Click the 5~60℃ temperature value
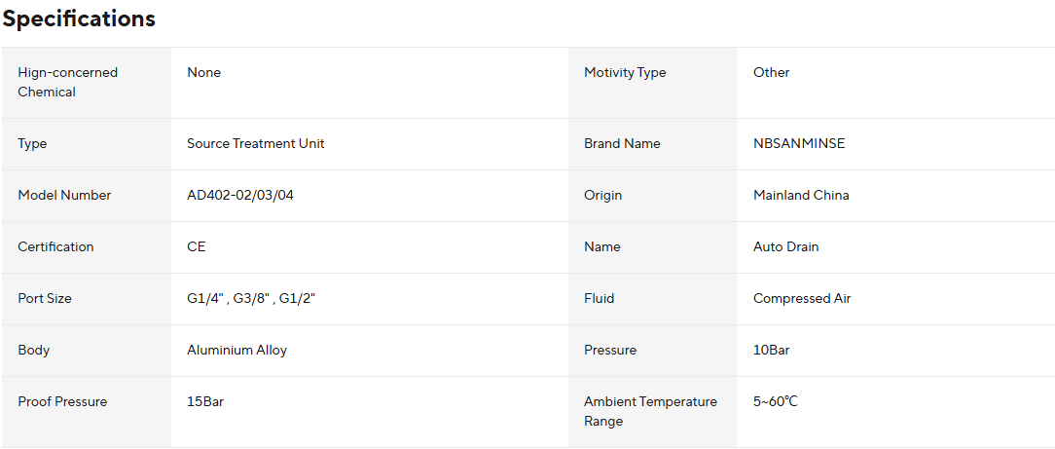The width and height of the screenshot is (1055, 449). [x=775, y=401]
